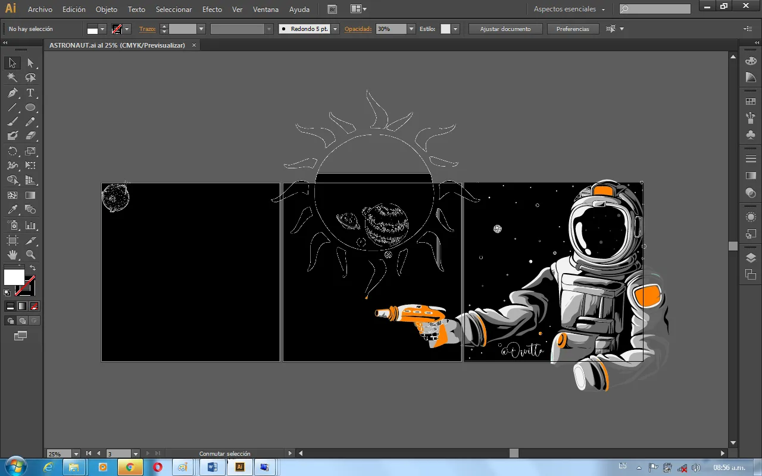
Task: Open the Objeto menu
Action: point(107,10)
